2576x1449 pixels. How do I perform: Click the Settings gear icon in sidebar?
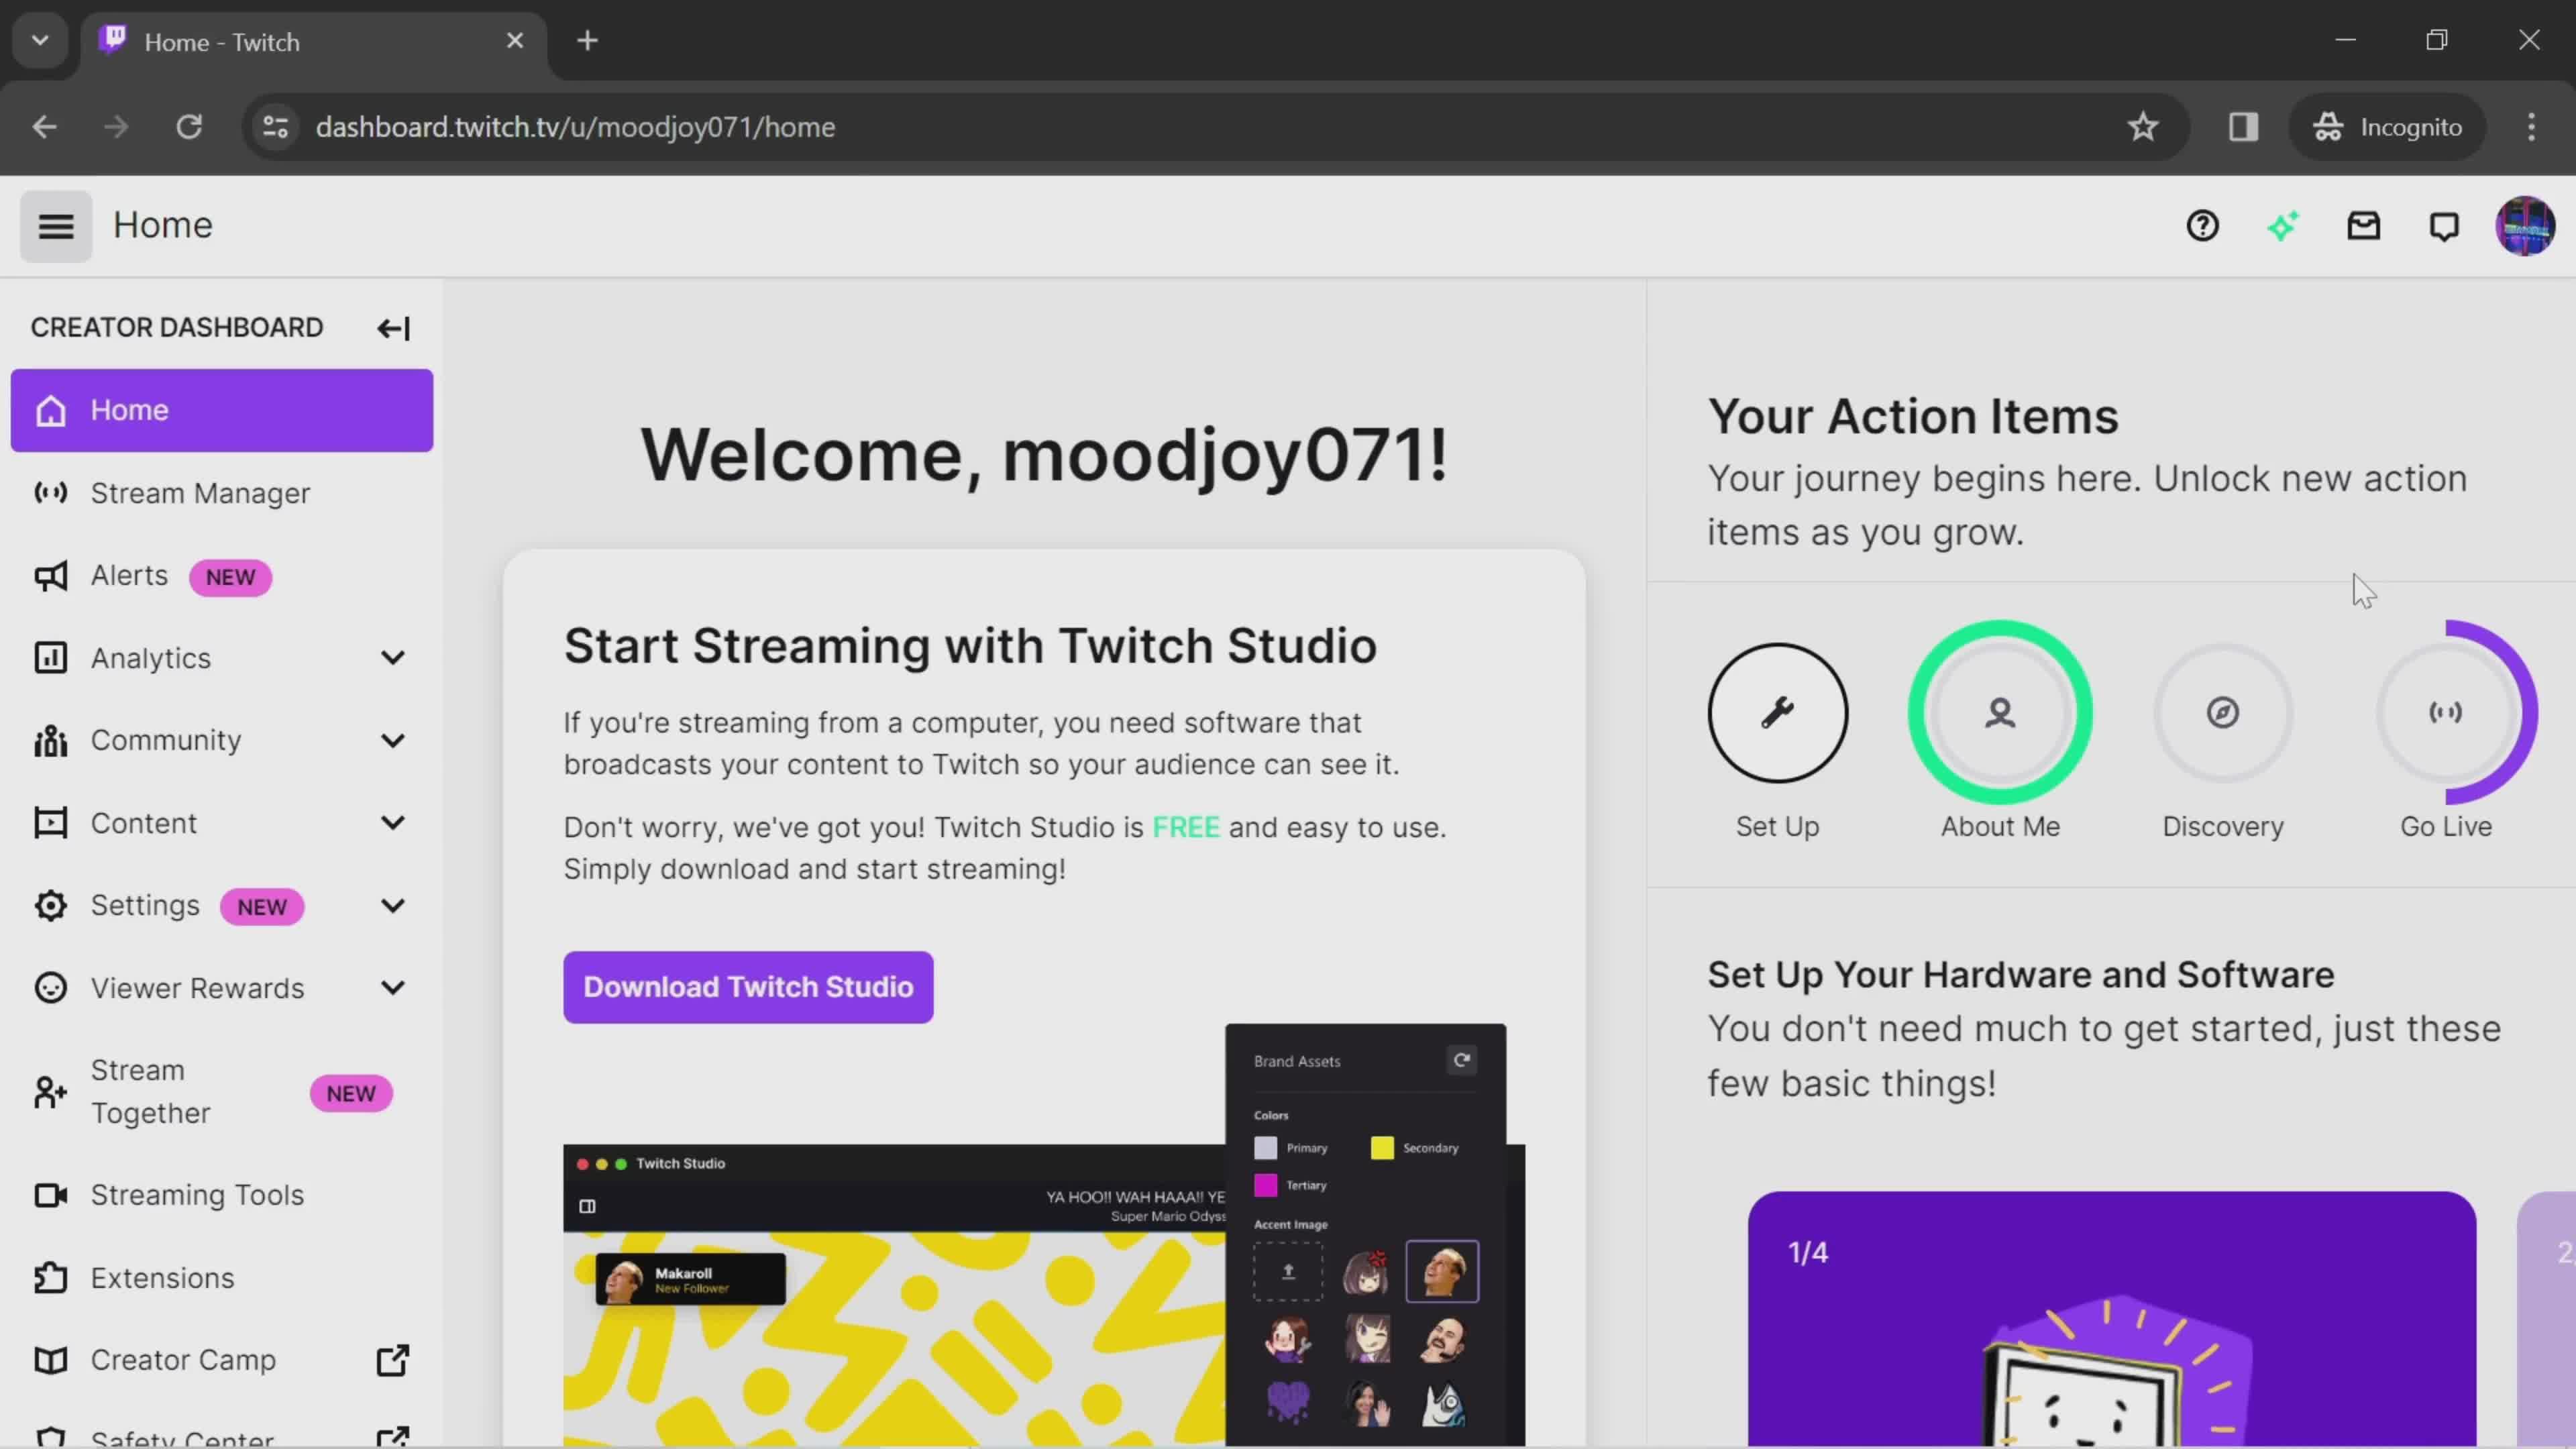(x=50, y=906)
